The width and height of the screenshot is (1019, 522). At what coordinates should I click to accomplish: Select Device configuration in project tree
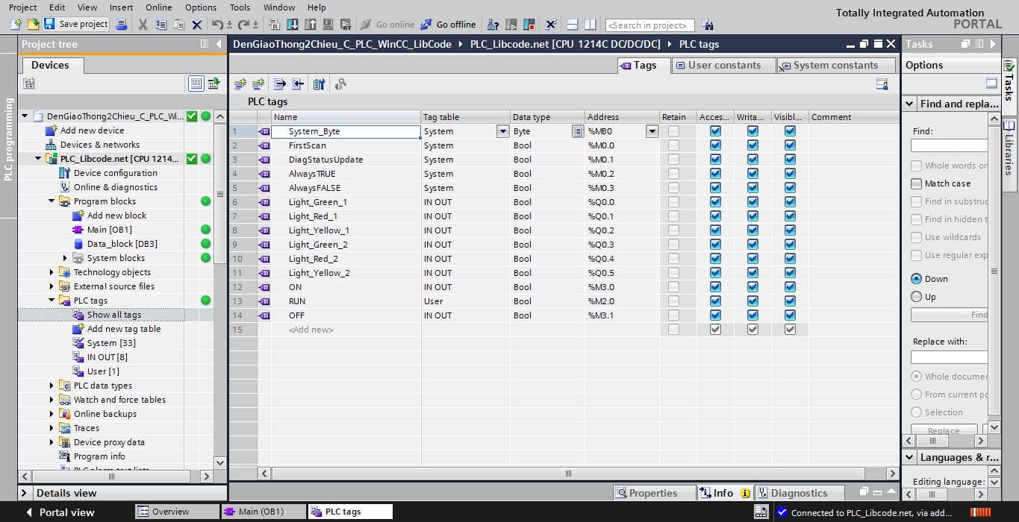pyautogui.click(x=115, y=173)
